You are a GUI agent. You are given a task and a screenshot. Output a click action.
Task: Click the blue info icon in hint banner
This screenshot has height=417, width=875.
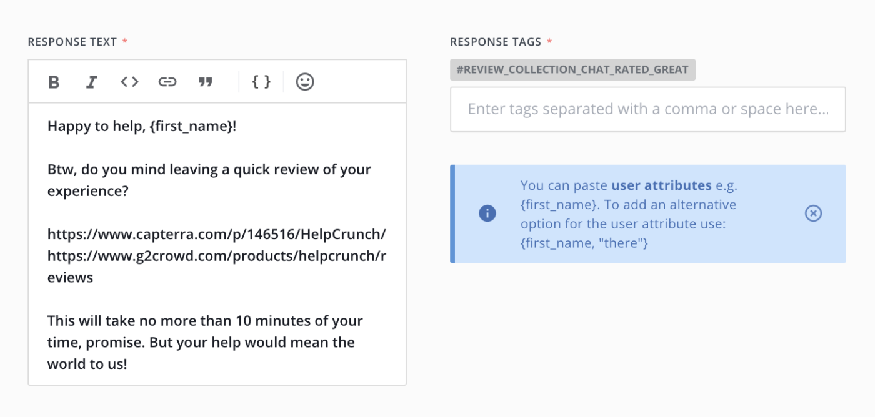(487, 213)
